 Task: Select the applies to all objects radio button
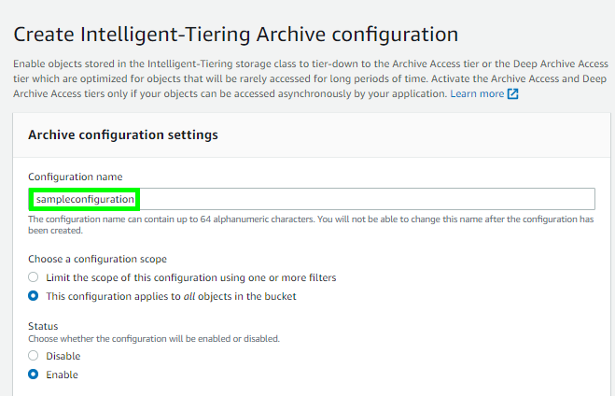click(x=34, y=296)
